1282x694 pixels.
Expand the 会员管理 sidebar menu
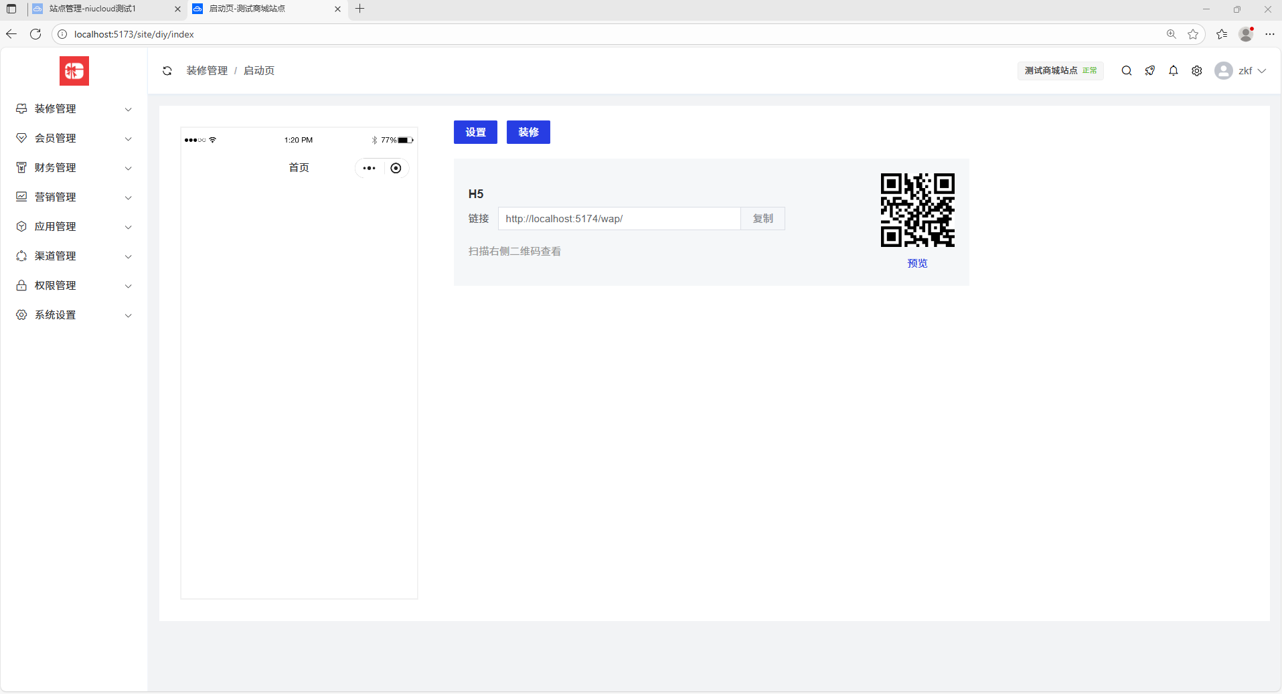coord(74,139)
